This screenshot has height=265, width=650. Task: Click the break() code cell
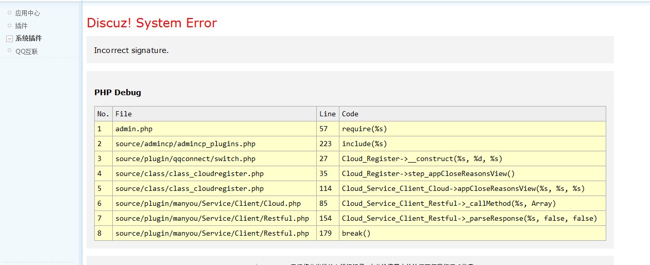click(x=472, y=233)
